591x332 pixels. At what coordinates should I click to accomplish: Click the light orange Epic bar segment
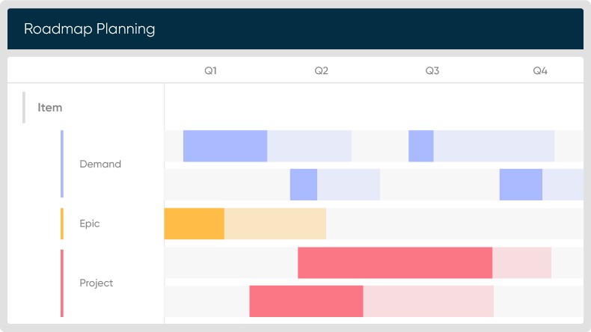tap(275, 224)
